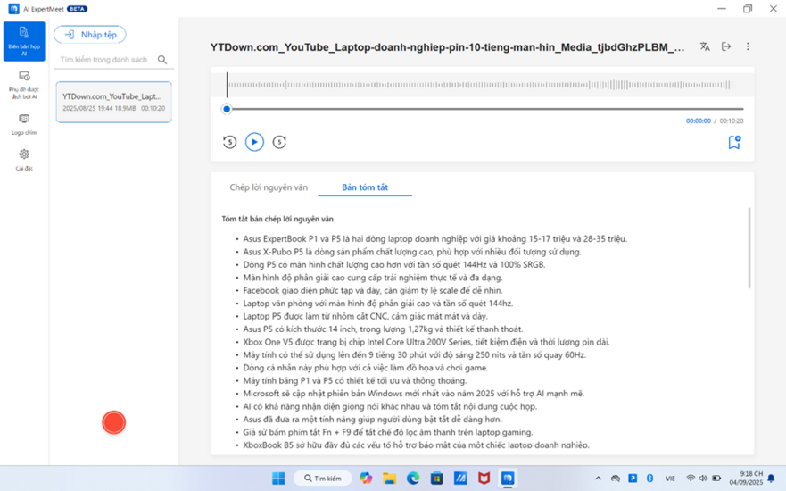Expand hidden system tray icons chevron
This screenshot has height=491, width=786.
coord(598,479)
